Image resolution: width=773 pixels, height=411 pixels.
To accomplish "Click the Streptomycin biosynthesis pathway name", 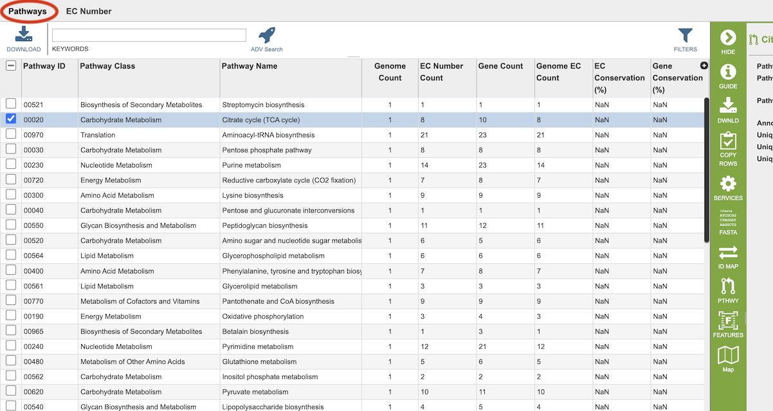I will point(263,105).
